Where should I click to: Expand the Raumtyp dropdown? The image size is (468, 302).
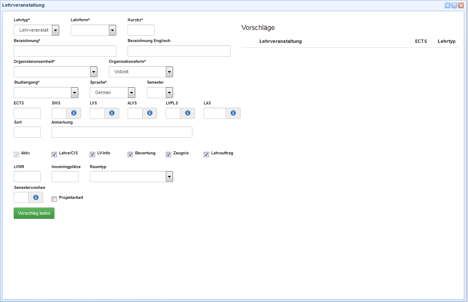point(169,177)
